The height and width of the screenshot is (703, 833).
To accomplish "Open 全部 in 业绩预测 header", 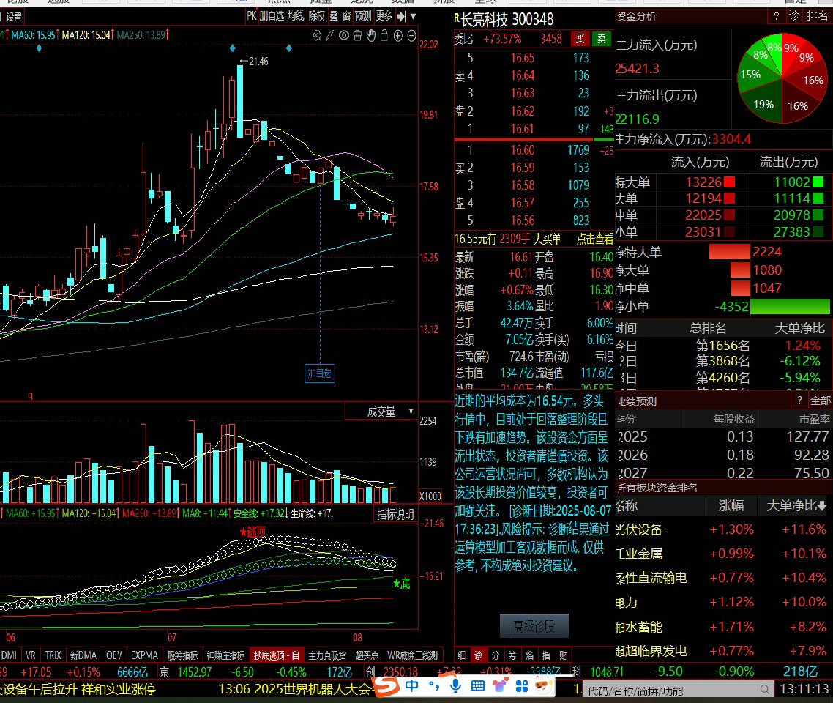I will (821, 401).
